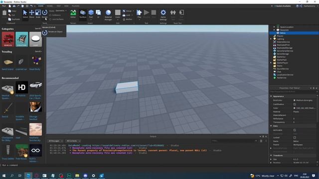Image resolution: width=319 pixels, height=179 pixels.
Task: Open the Windows Start menu
Action: [x=4, y=176]
